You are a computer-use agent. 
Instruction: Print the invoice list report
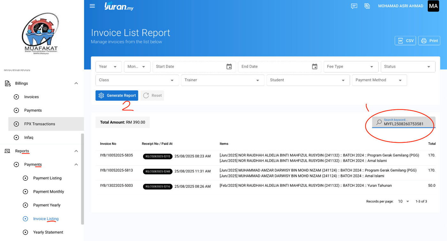429,41
